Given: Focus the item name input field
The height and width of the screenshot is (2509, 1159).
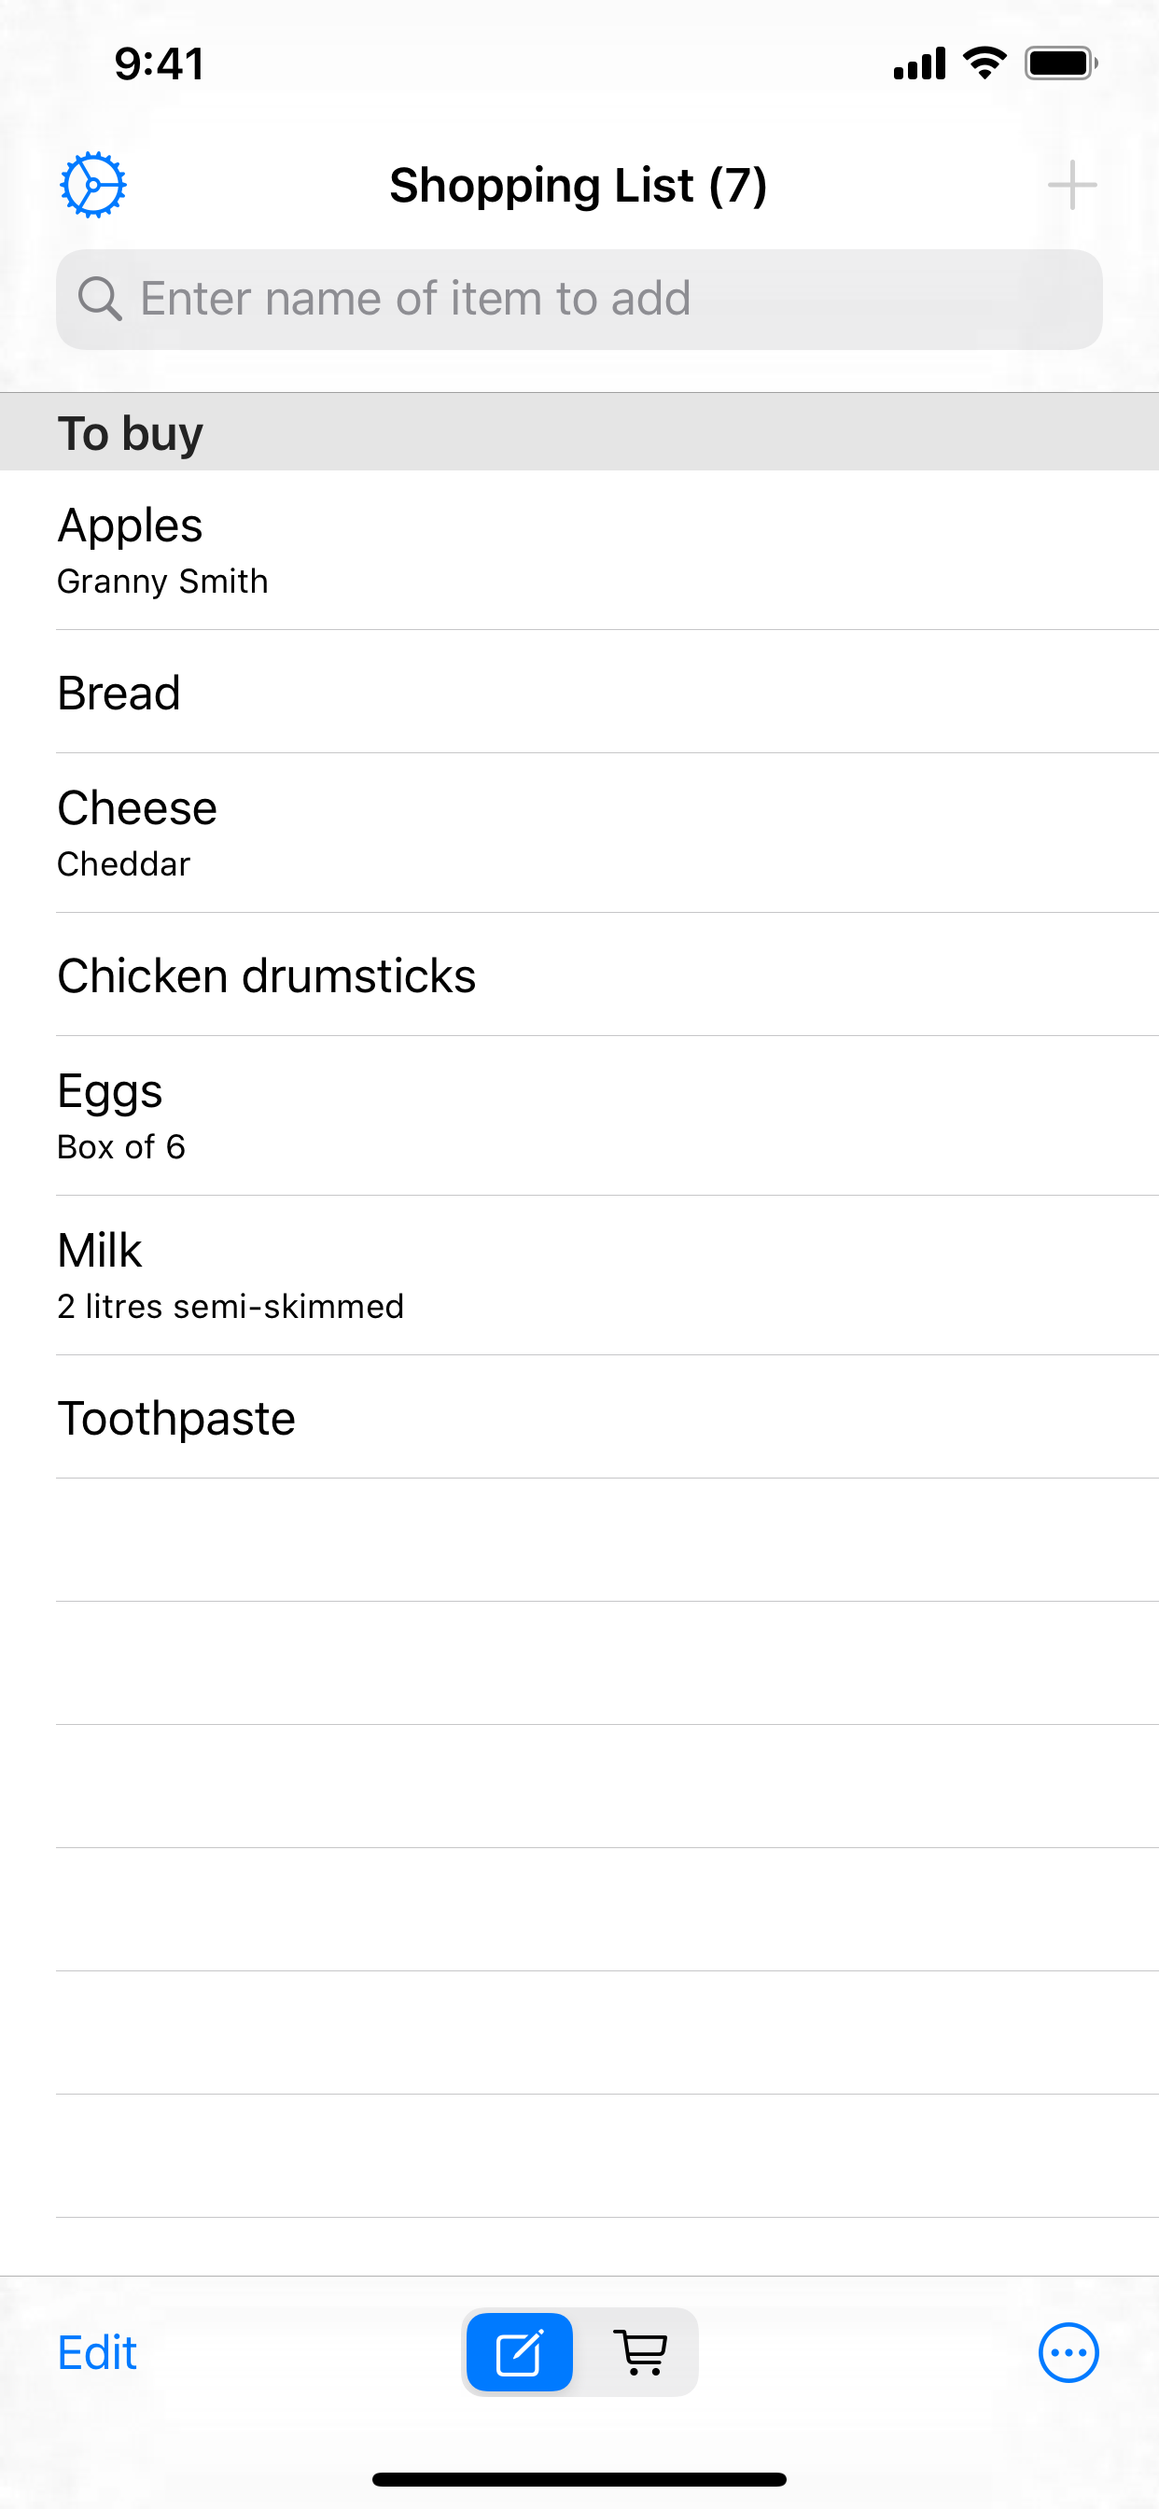Looking at the screenshot, I should pos(604,299).
